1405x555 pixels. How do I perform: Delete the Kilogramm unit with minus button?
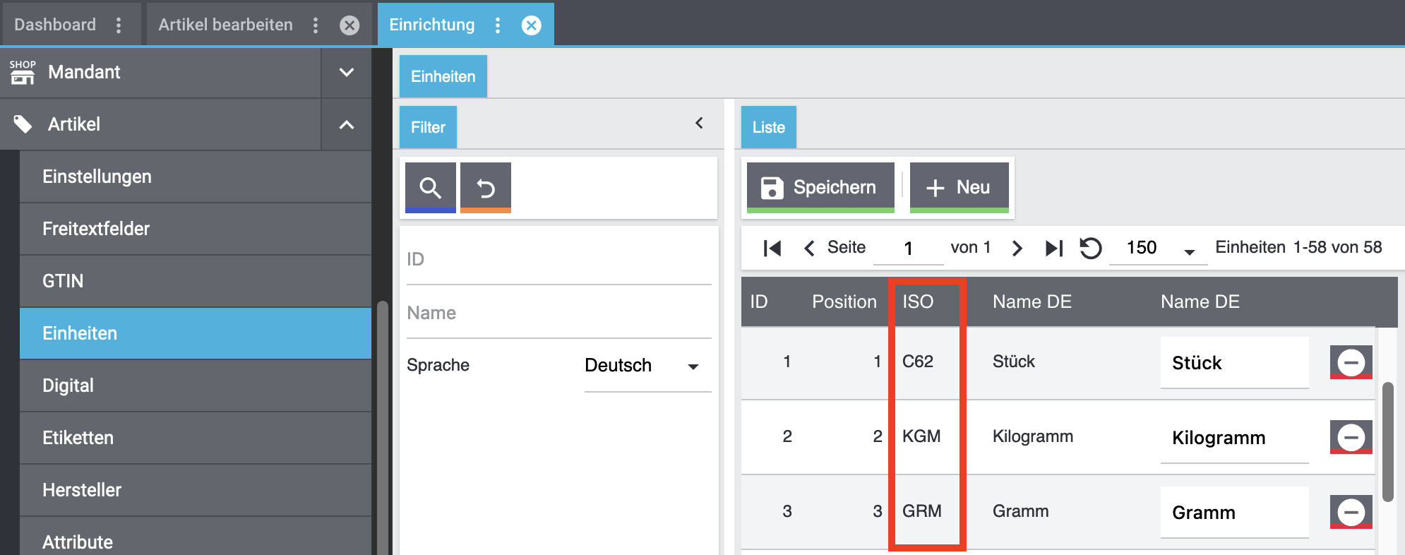(x=1351, y=437)
